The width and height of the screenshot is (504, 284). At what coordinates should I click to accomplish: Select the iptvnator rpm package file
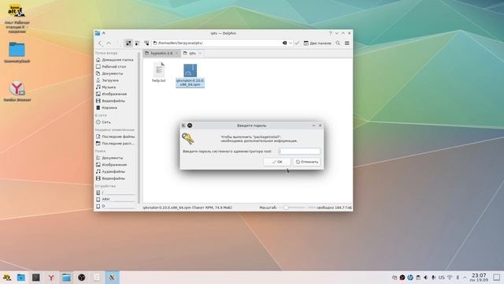tap(190, 76)
